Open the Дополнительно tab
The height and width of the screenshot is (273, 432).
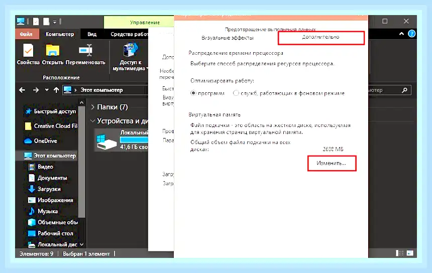coord(320,37)
